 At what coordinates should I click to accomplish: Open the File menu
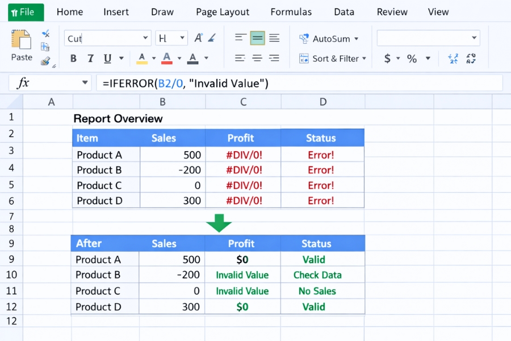[25, 11]
